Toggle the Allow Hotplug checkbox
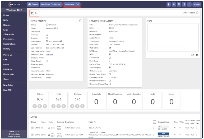 point(110,68)
